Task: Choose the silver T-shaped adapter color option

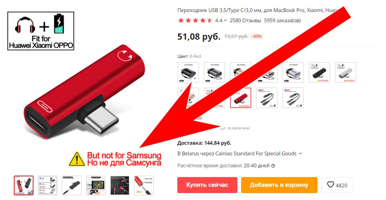Action: coord(345,72)
